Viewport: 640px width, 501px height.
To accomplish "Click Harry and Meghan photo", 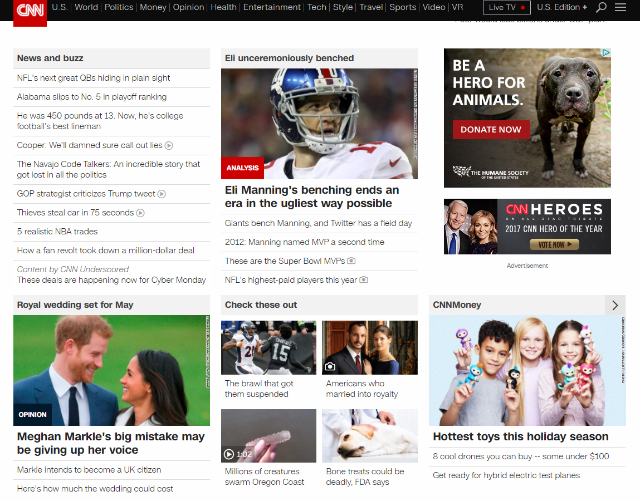I will [111, 370].
